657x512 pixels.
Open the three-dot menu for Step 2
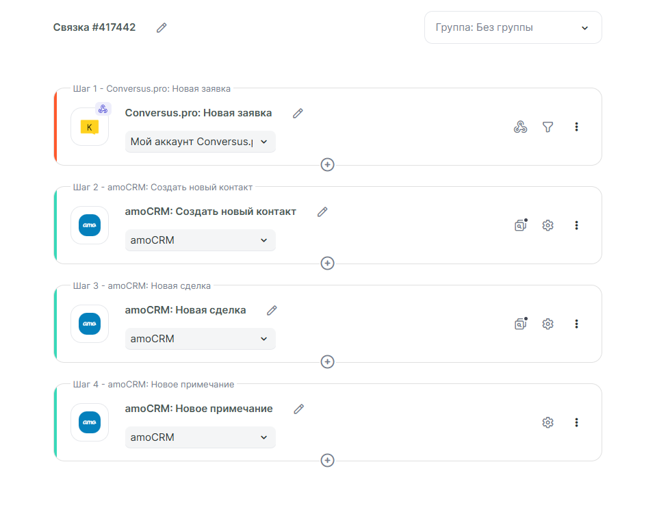tap(576, 225)
